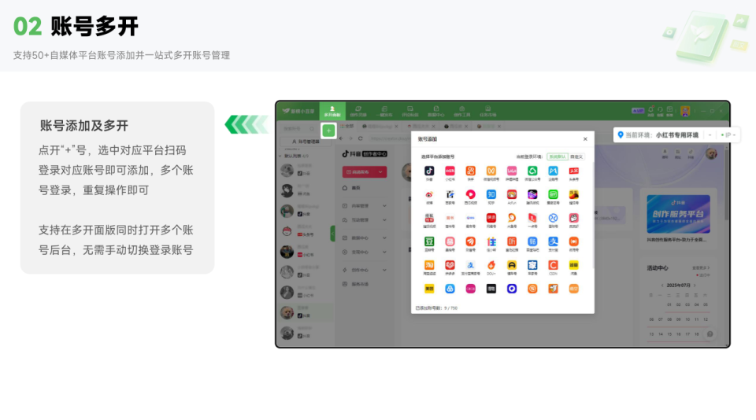Click the browser URL address field
Viewport: 756px width, 420px height.
(x=390, y=138)
